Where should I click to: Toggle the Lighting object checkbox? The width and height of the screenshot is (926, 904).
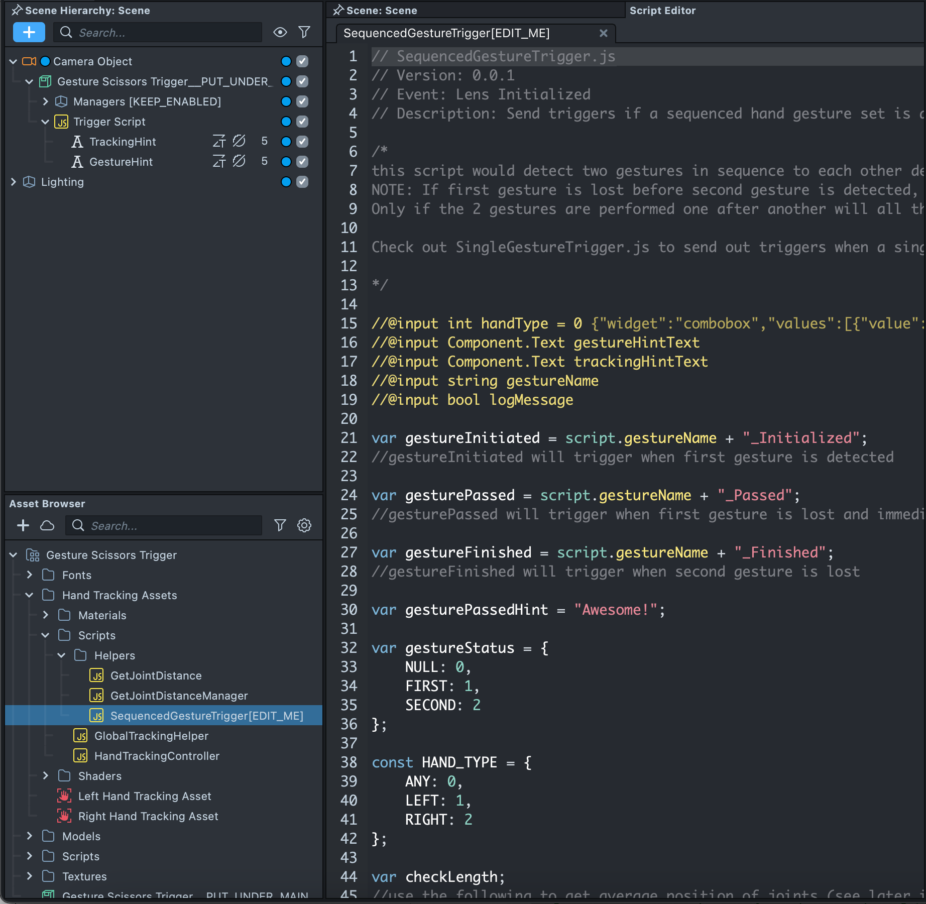(302, 182)
